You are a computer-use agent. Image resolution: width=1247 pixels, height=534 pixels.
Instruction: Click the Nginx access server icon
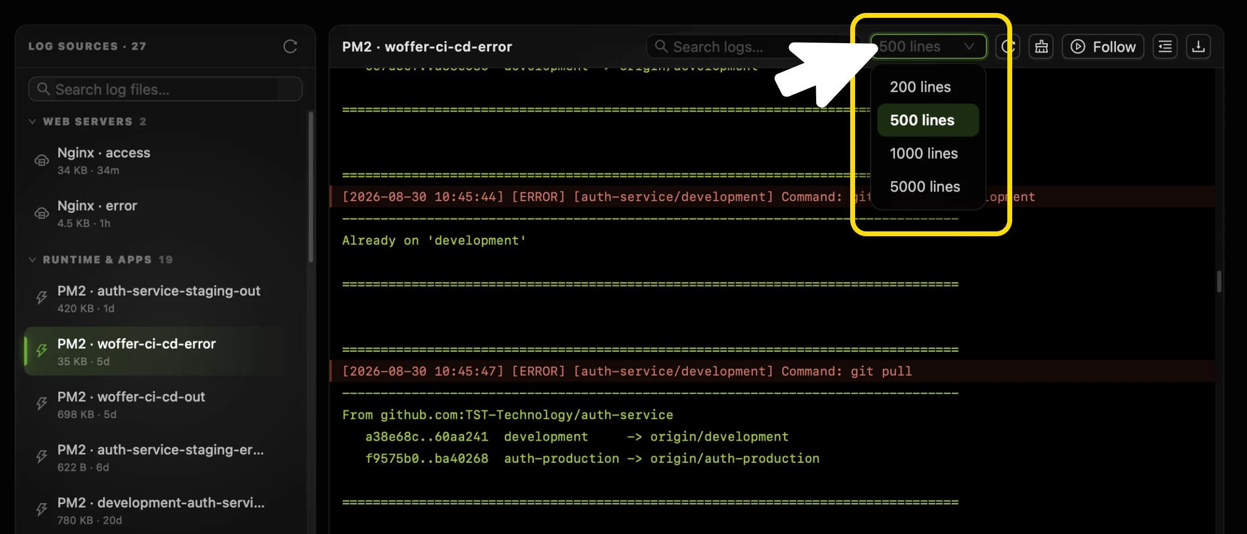42,161
